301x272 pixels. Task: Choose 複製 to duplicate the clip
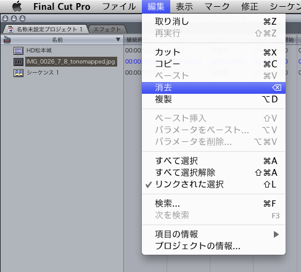pyautogui.click(x=213, y=99)
